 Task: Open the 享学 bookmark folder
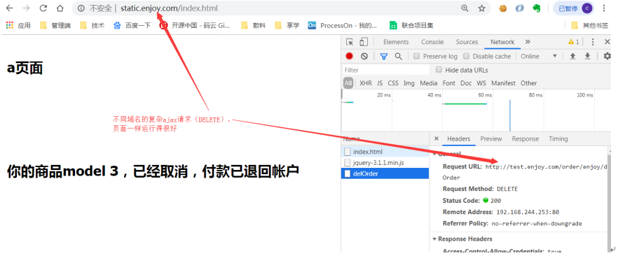click(287, 25)
